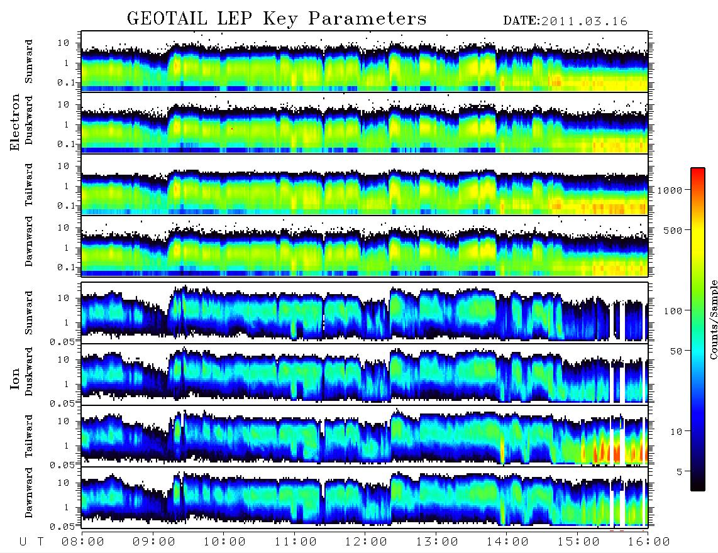Click the "11:00" time tick label
Viewport: 718px width, 553px height.
(295, 542)
